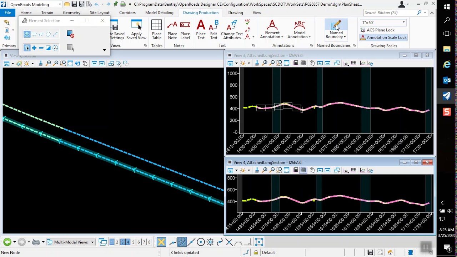
Task: Toggle view 7 button in view groups
Action: click(x=144, y=242)
